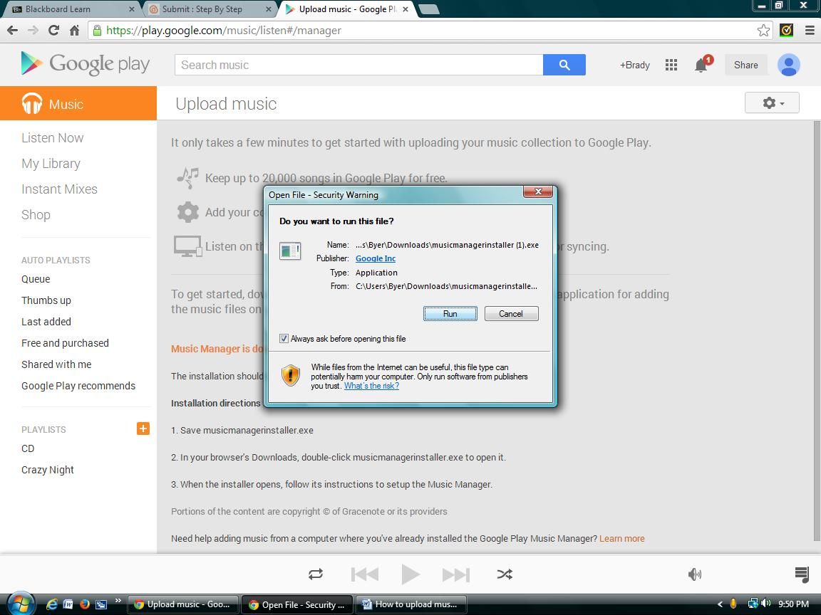Click the blue search magnifier button
Image resolution: width=821 pixels, height=615 pixels.
click(564, 65)
